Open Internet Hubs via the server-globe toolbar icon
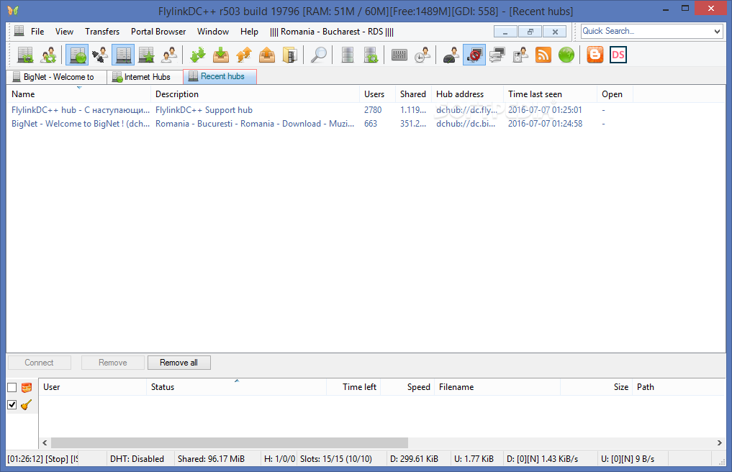 [76, 55]
